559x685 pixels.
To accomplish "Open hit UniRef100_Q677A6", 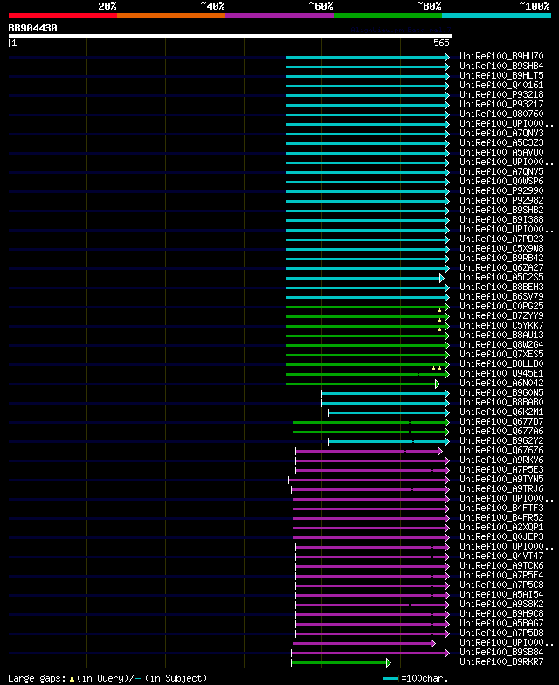I will point(501,432).
